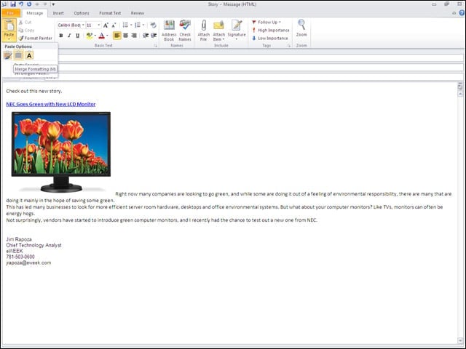Open the File tab
Screen dimensions: 466x349
[10, 13]
